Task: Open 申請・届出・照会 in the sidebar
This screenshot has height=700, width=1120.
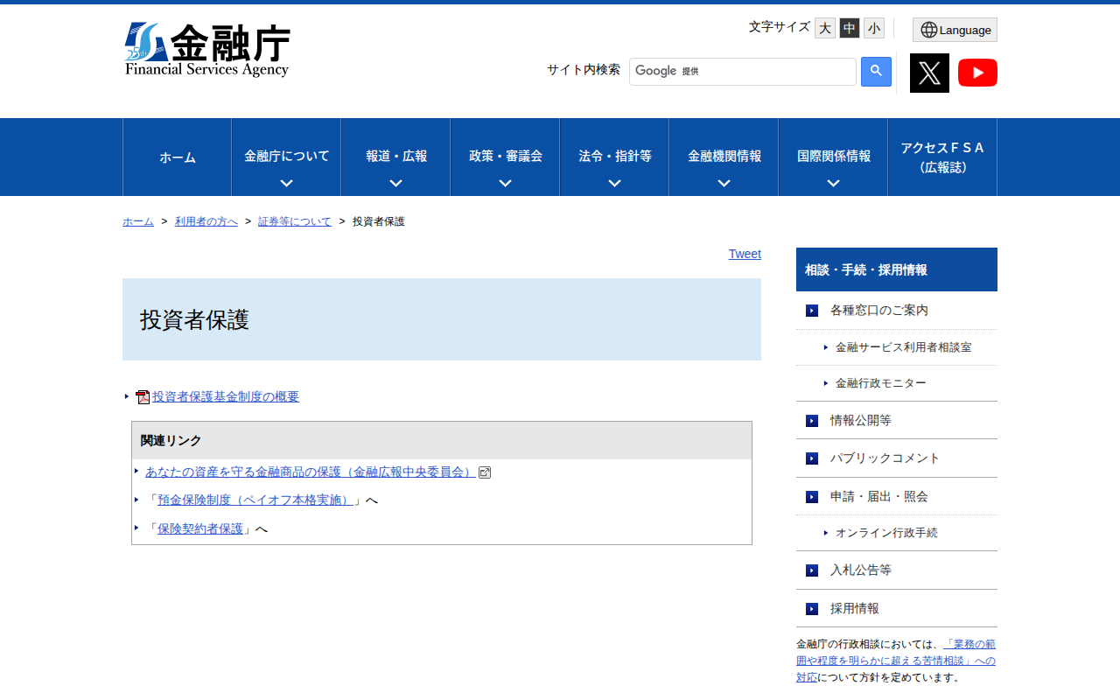Action: (x=879, y=497)
